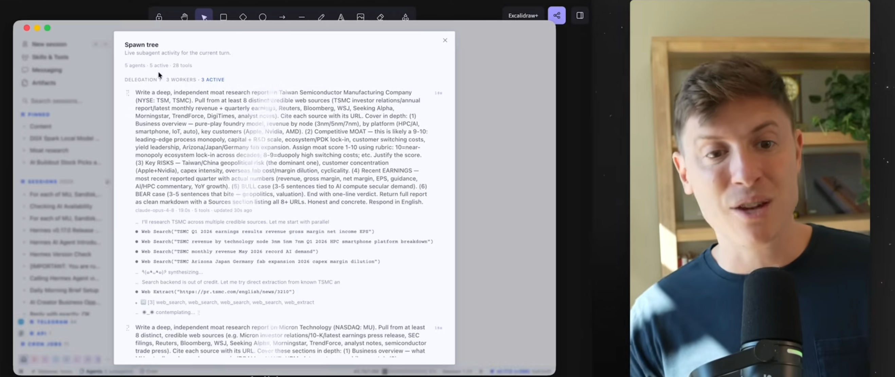Select the straight Line tool
The image size is (895, 377).
302,17
